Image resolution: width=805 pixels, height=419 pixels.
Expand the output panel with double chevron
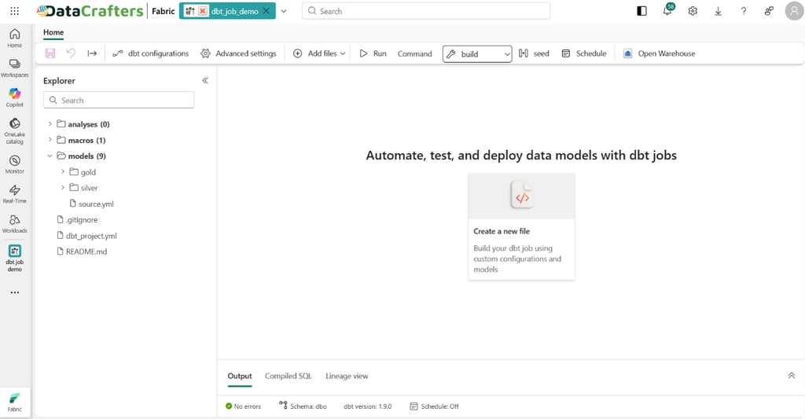point(792,376)
